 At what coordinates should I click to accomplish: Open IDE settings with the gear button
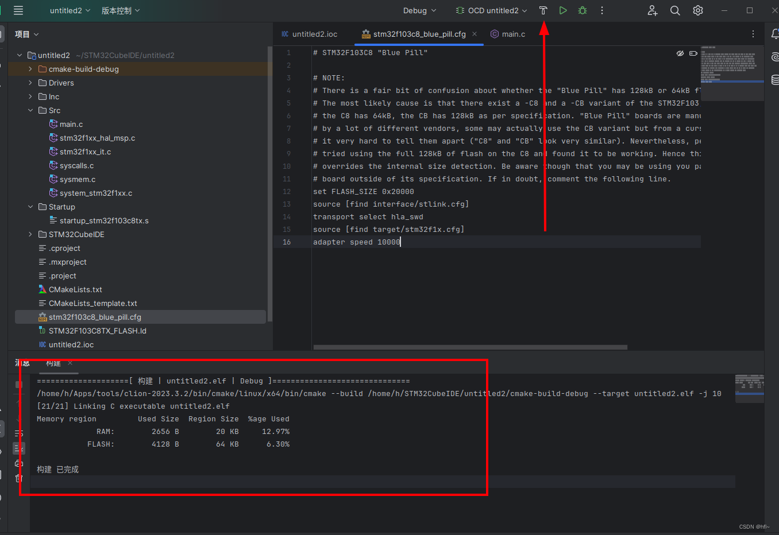[697, 10]
